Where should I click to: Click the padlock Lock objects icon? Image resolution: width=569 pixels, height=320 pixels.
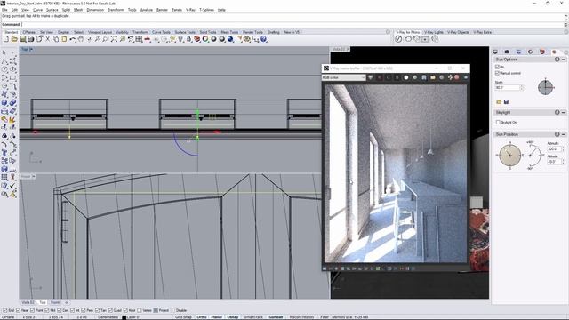click(x=188, y=39)
